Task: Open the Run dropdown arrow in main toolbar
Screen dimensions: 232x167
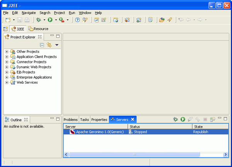Action: [56, 20]
